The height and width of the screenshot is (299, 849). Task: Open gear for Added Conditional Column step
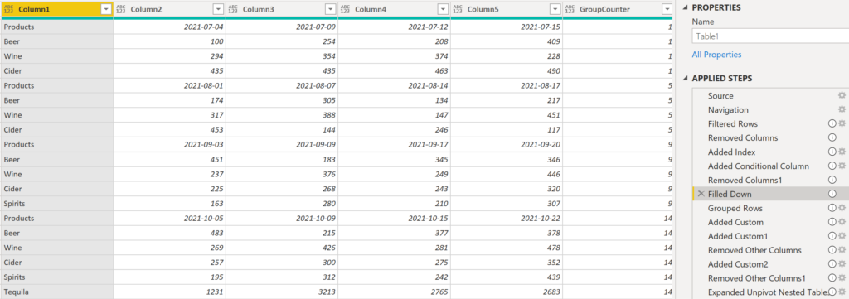click(x=842, y=166)
